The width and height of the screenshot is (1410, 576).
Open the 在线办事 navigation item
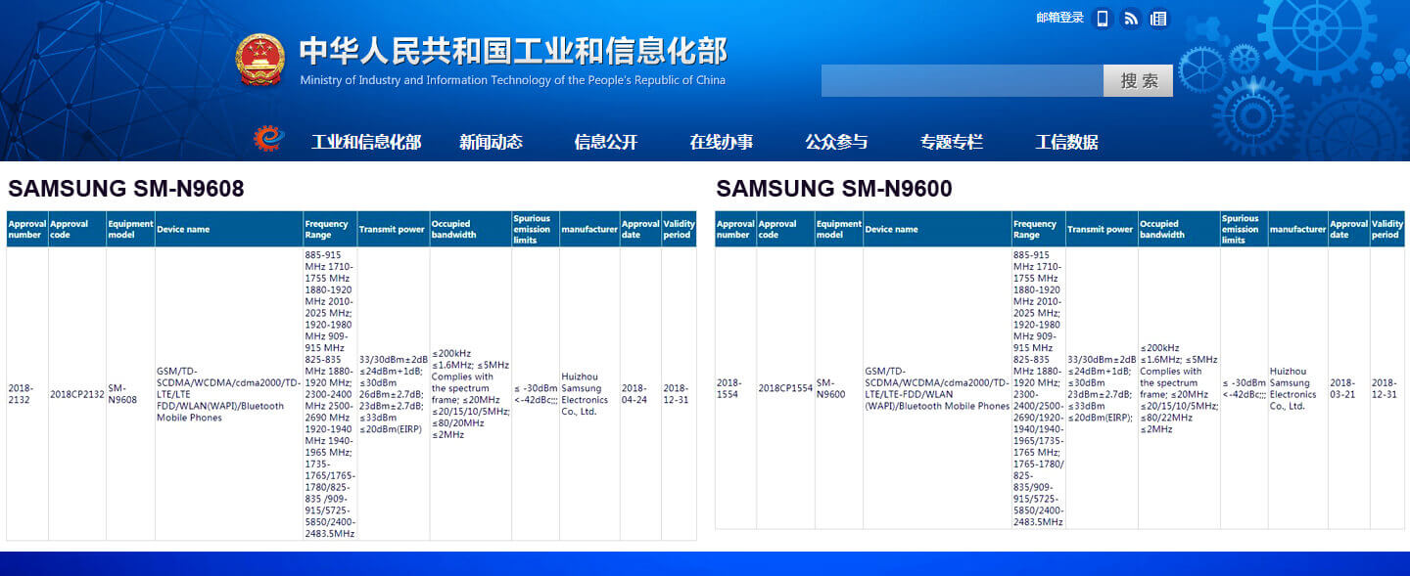coord(721,142)
